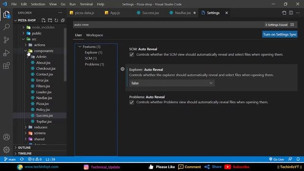Open notifications bell in status bar
This screenshot has width=304, height=171.
point(298,159)
